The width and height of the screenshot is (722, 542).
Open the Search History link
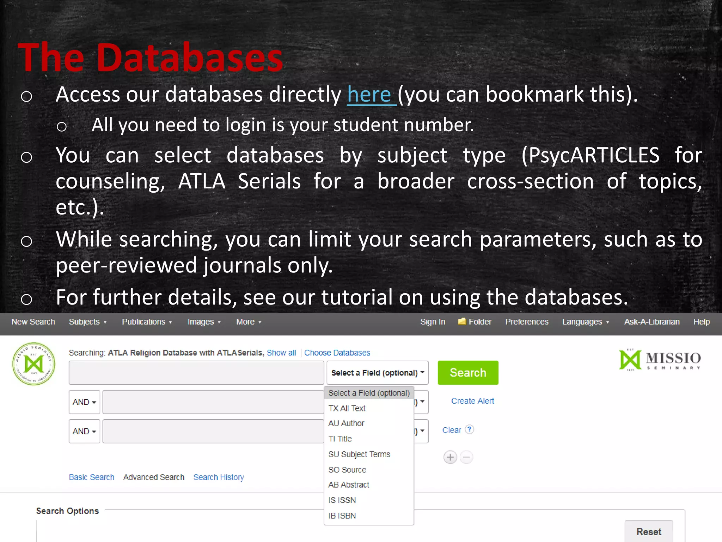[219, 477]
